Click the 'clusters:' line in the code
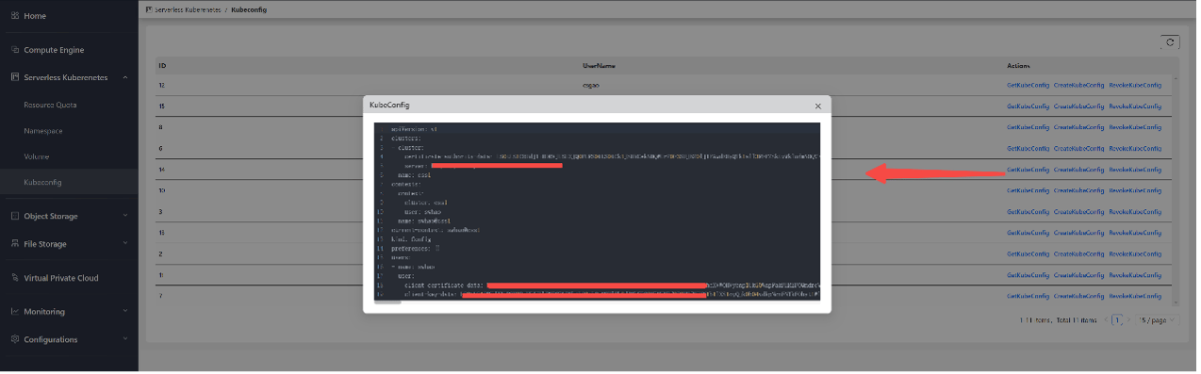The image size is (1201, 374). 406,138
